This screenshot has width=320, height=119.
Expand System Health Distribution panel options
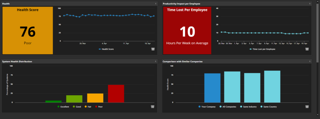(x=156, y=61)
